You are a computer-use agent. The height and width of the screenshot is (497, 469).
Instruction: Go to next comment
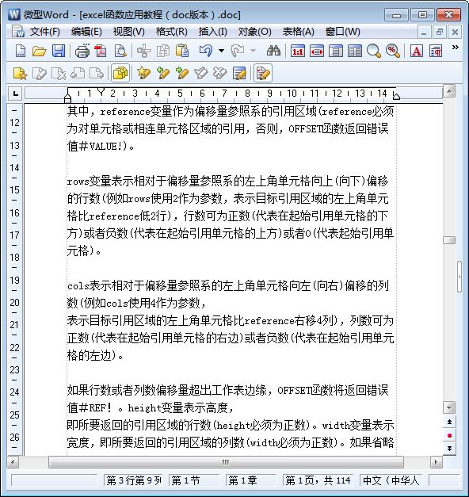pos(97,74)
